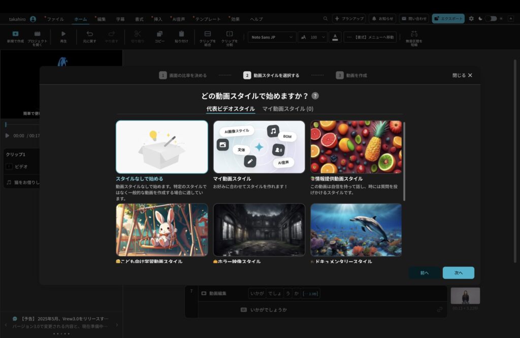Click the play (再生) toolbar icon
Screen dimensions: 520x338
(63, 34)
